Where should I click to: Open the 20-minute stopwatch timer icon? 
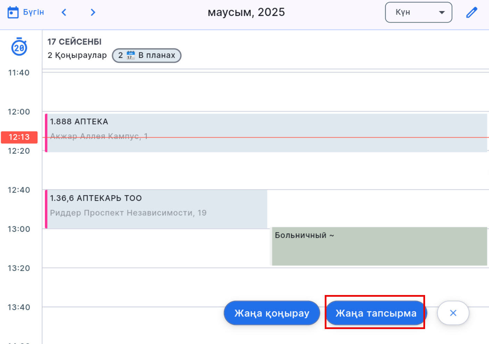[19, 47]
